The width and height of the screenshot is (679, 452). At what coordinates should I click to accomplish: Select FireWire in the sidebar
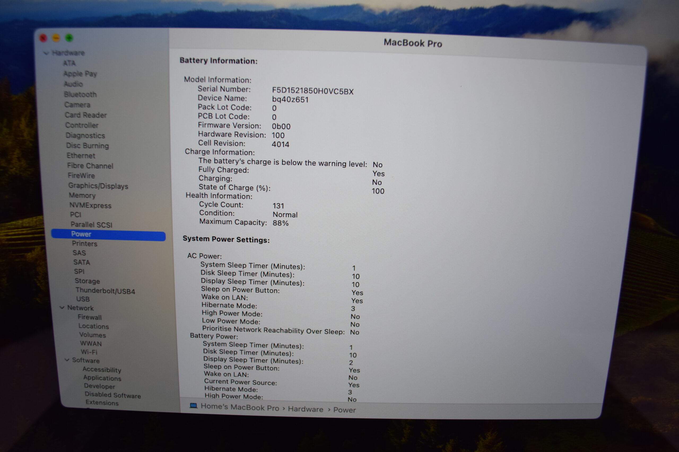pyautogui.click(x=81, y=176)
